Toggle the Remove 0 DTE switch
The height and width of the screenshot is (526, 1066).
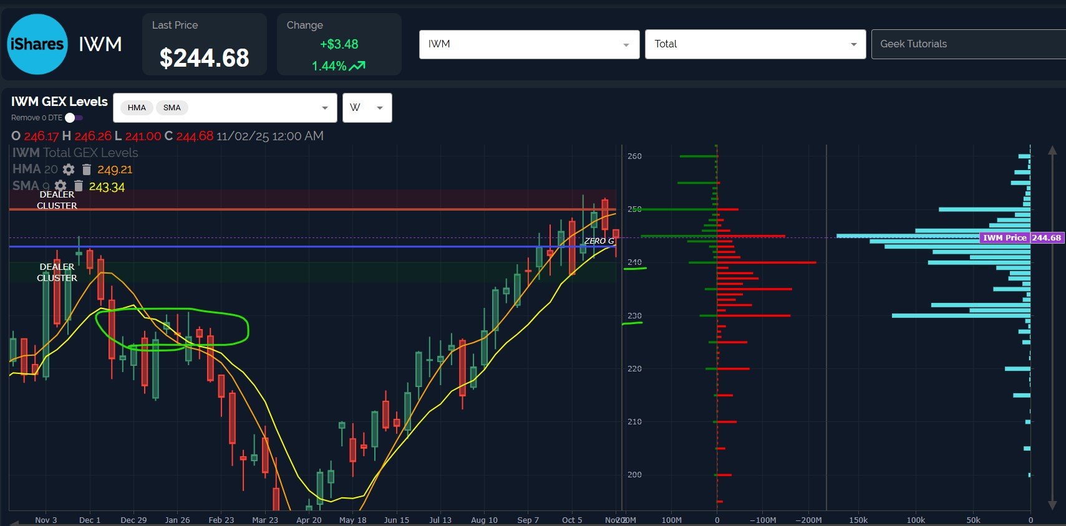(74, 118)
